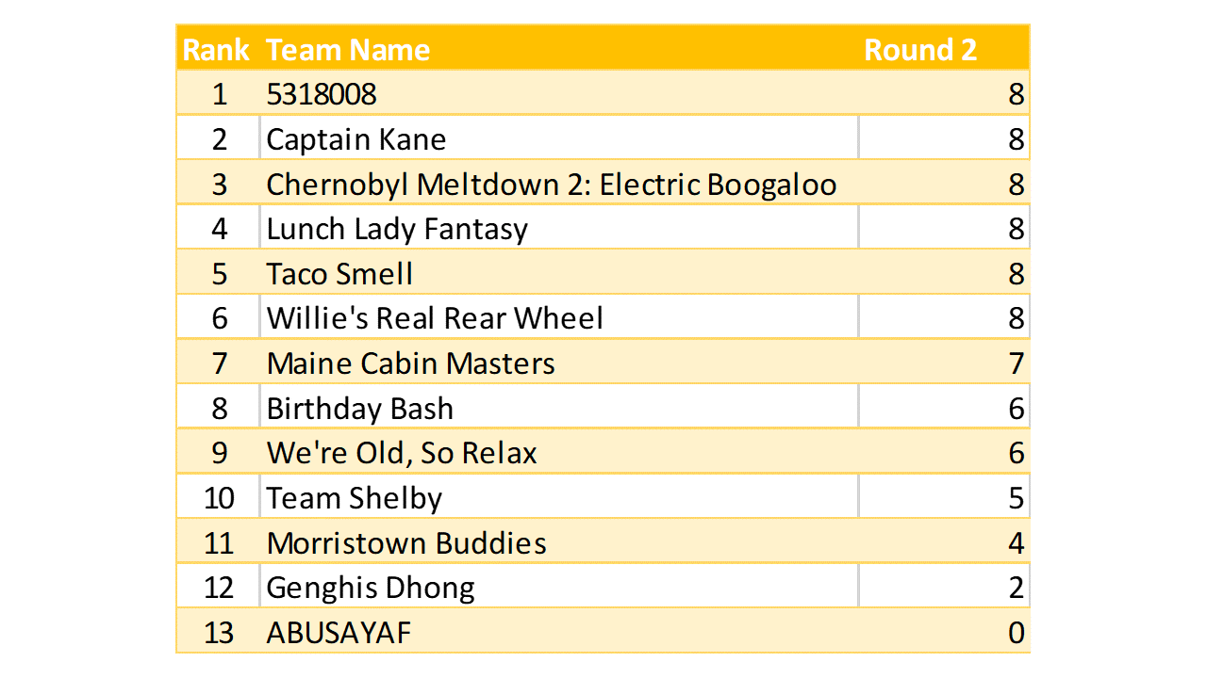Click the Team Name column header
The height and width of the screenshot is (678, 1207).
pos(348,50)
